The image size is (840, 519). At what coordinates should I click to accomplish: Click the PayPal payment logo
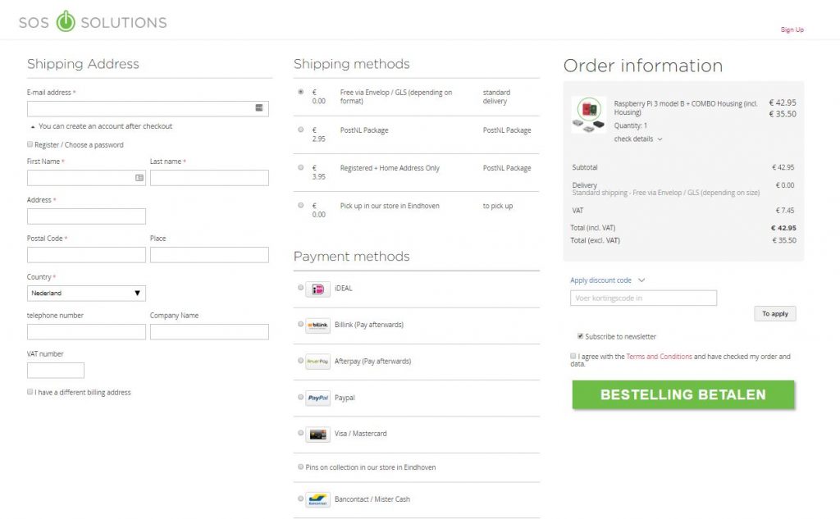coord(317,398)
